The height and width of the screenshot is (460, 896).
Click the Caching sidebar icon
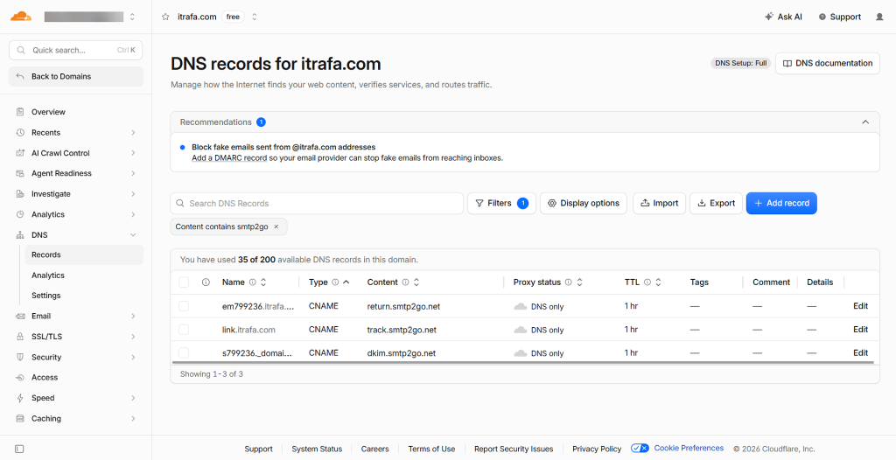(21, 419)
